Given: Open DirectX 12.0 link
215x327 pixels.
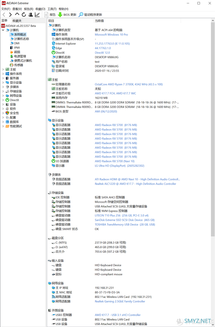Looking at the screenshot, I should [x=102, y=53].
